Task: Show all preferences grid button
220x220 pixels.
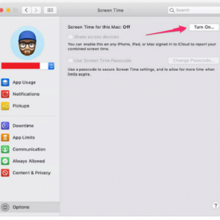Action: [x=50, y=10]
